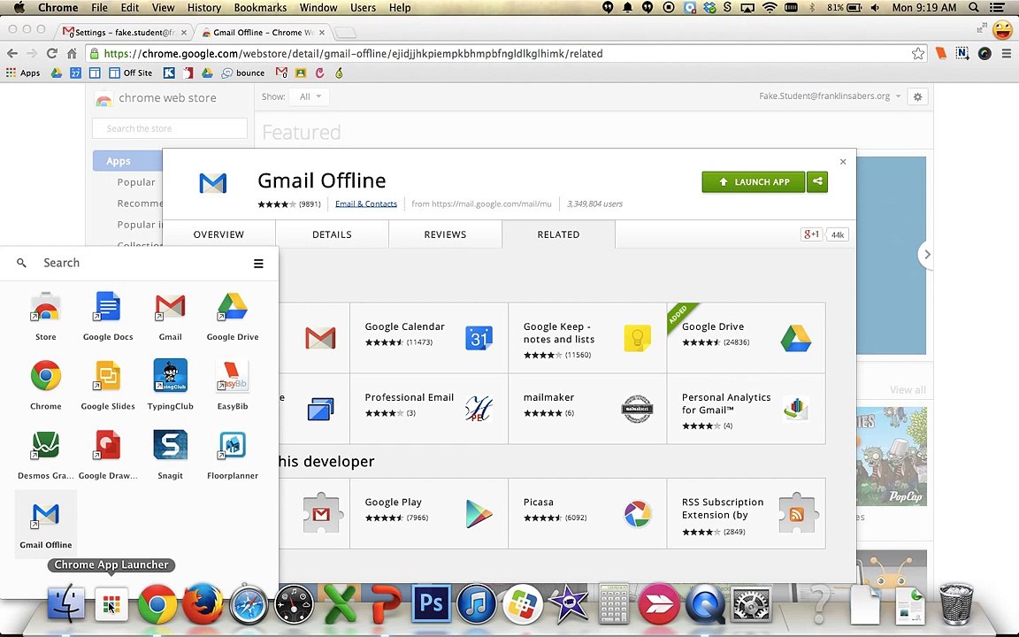
Task: Open the Apps bookmarks bar shortcut
Action: click(x=23, y=73)
